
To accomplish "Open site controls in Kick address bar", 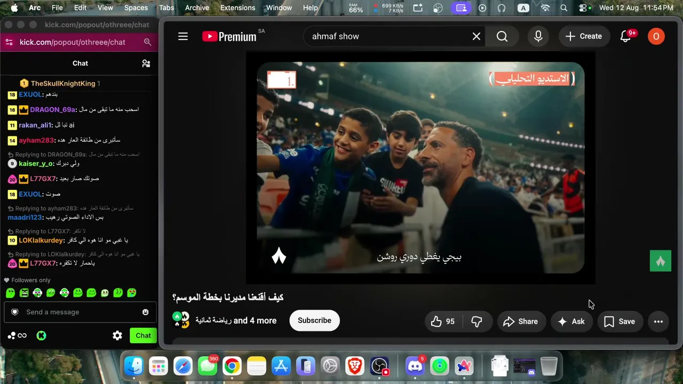I will pyautogui.click(x=8, y=42).
